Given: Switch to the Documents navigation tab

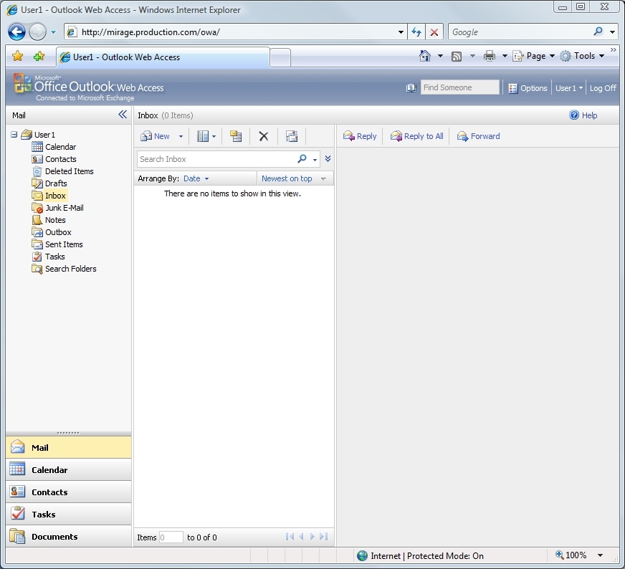Looking at the screenshot, I should (x=54, y=537).
